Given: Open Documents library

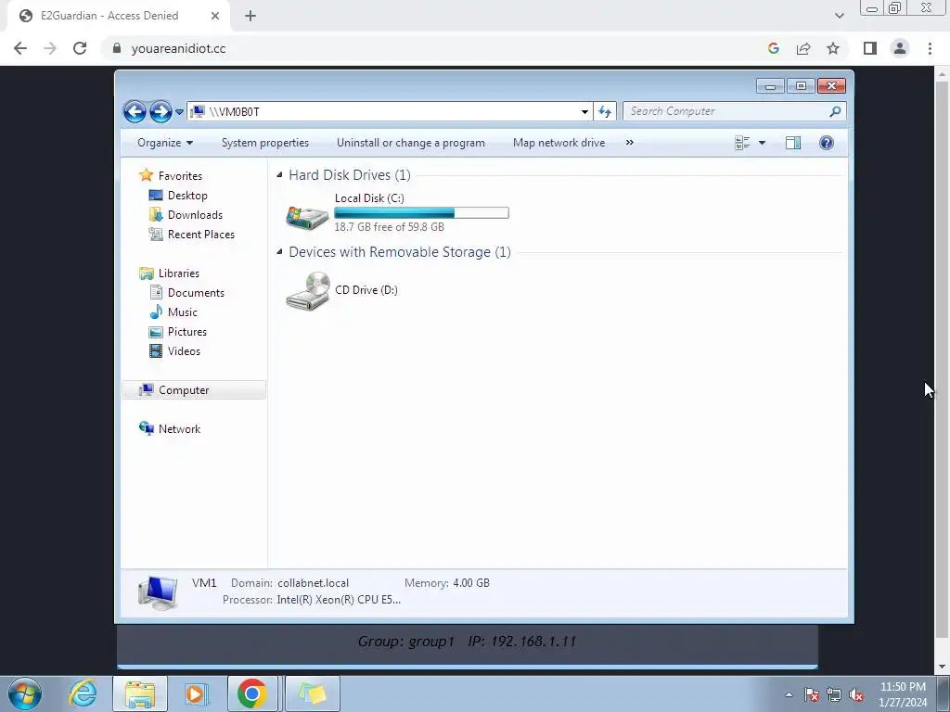Looking at the screenshot, I should [x=196, y=292].
